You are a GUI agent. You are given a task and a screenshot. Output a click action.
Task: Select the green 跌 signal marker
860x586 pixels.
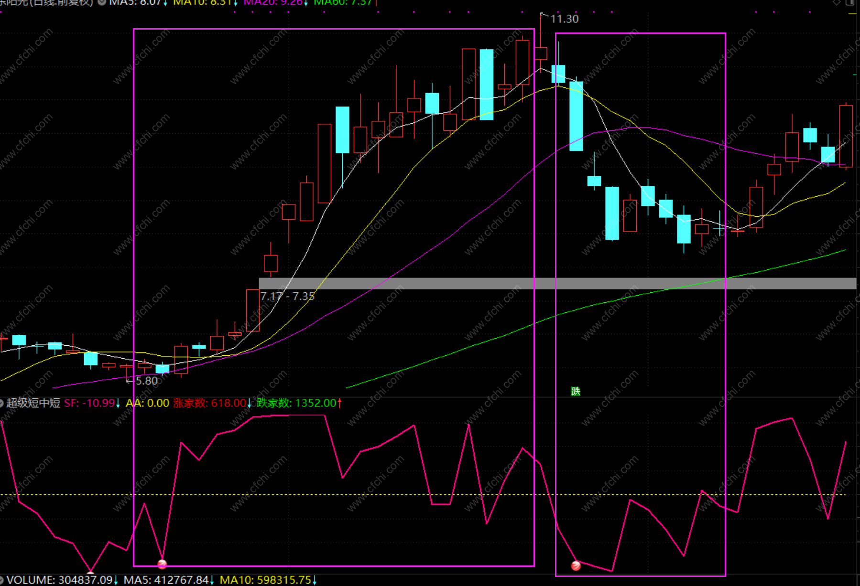coord(576,392)
